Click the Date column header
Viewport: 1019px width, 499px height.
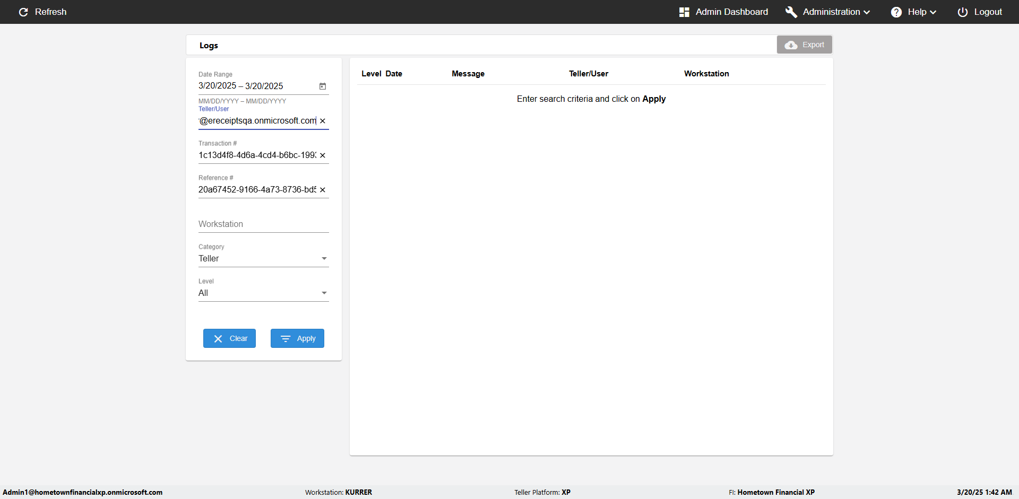tap(394, 74)
